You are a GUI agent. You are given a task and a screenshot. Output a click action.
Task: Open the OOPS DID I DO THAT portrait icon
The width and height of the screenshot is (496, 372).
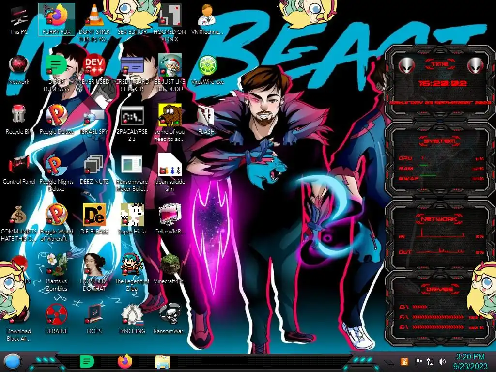94,272
